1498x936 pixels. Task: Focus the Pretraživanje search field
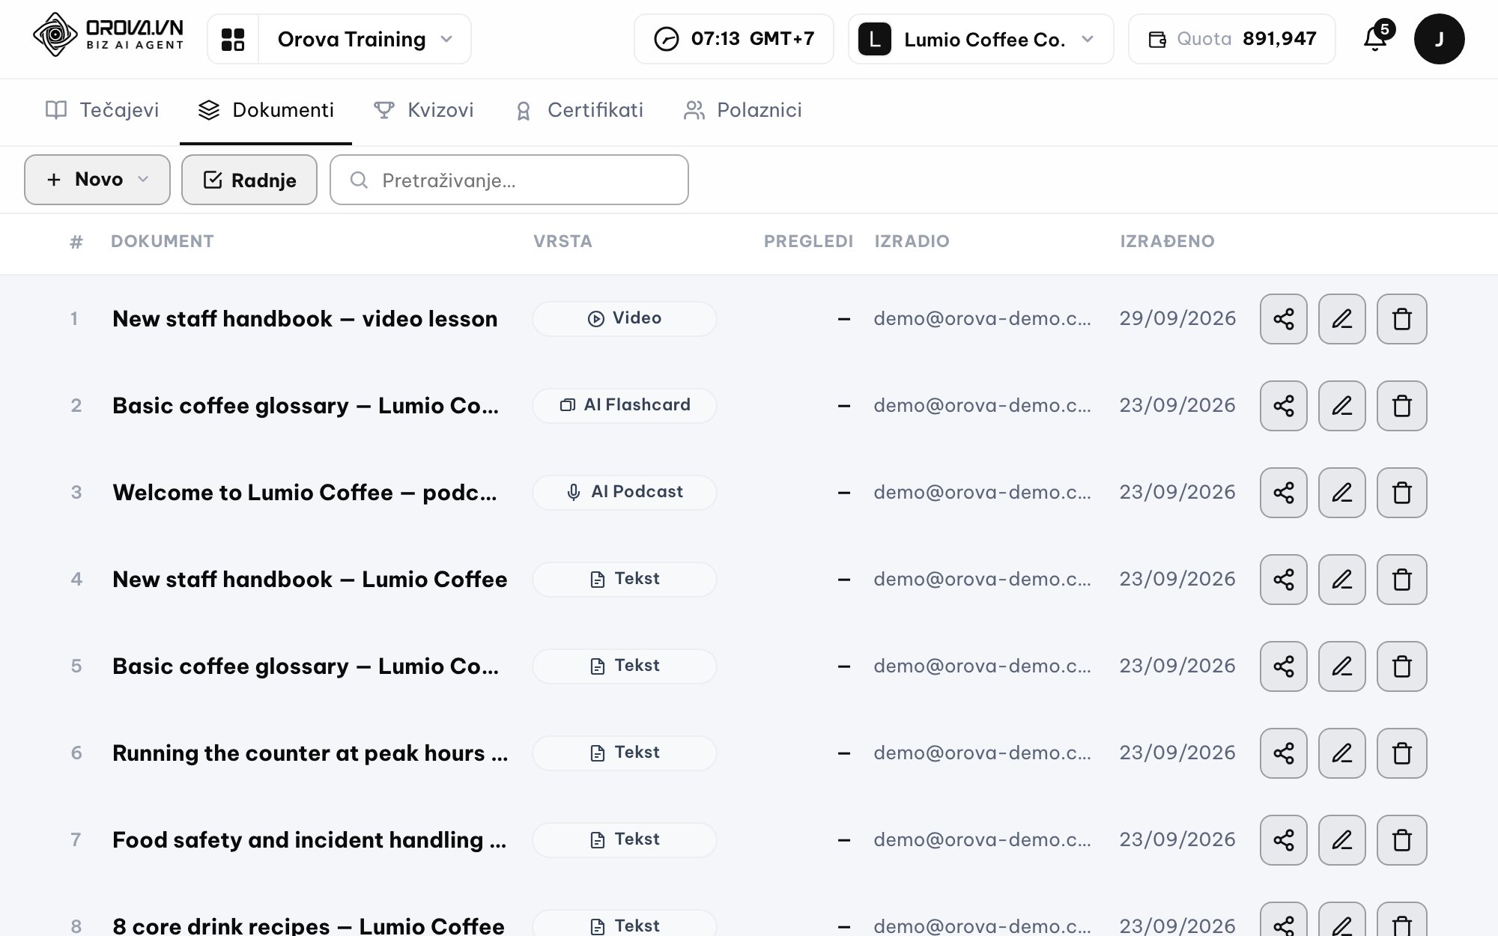point(509,180)
